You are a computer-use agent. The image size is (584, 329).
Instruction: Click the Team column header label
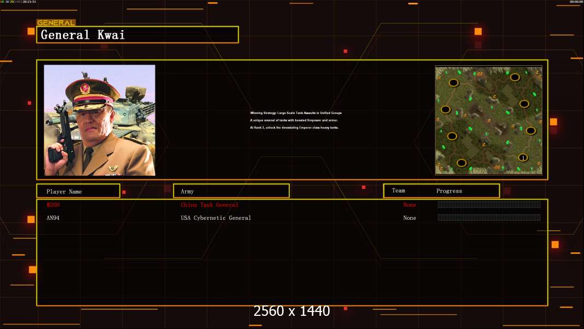[x=398, y=191]
